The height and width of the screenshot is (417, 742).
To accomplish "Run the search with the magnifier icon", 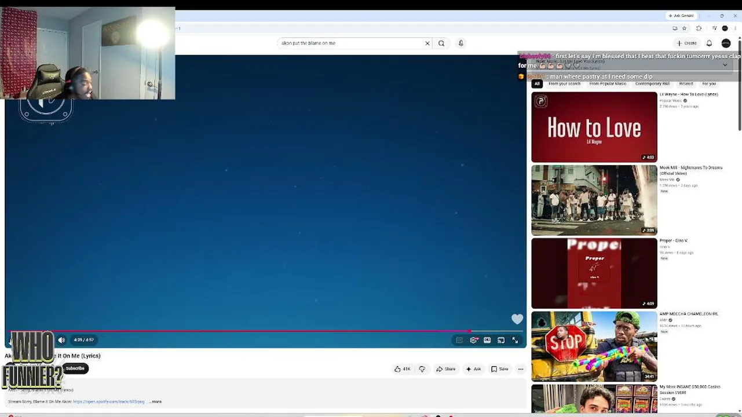I will (x=441, y=43).
